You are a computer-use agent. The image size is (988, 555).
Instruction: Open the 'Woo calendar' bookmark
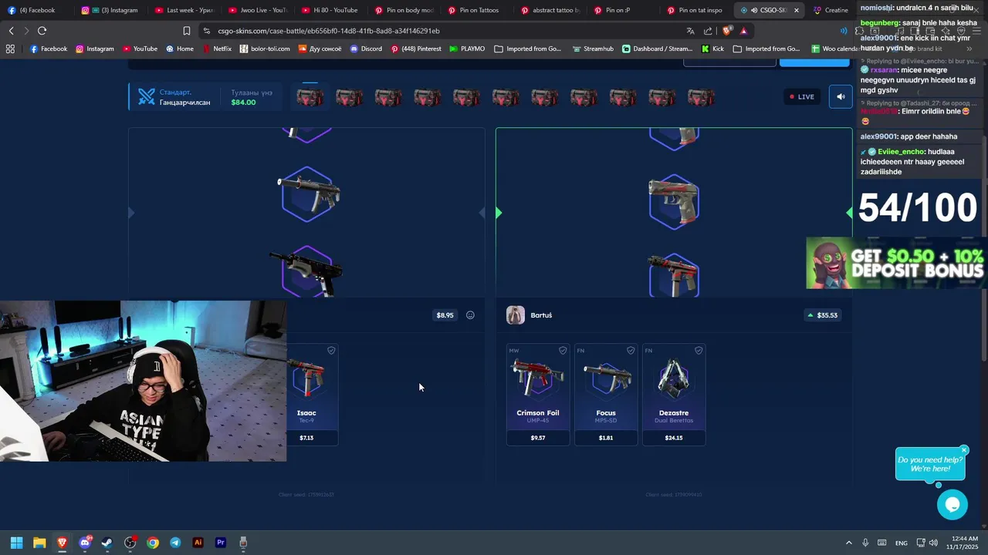tap(834, 49)
